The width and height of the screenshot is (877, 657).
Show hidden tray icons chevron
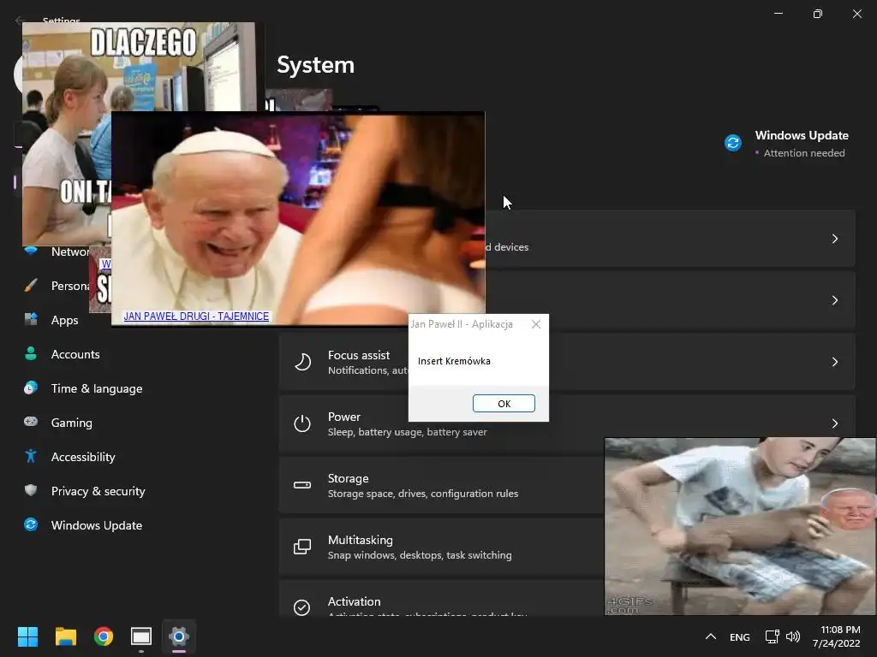tap(710, 636)
